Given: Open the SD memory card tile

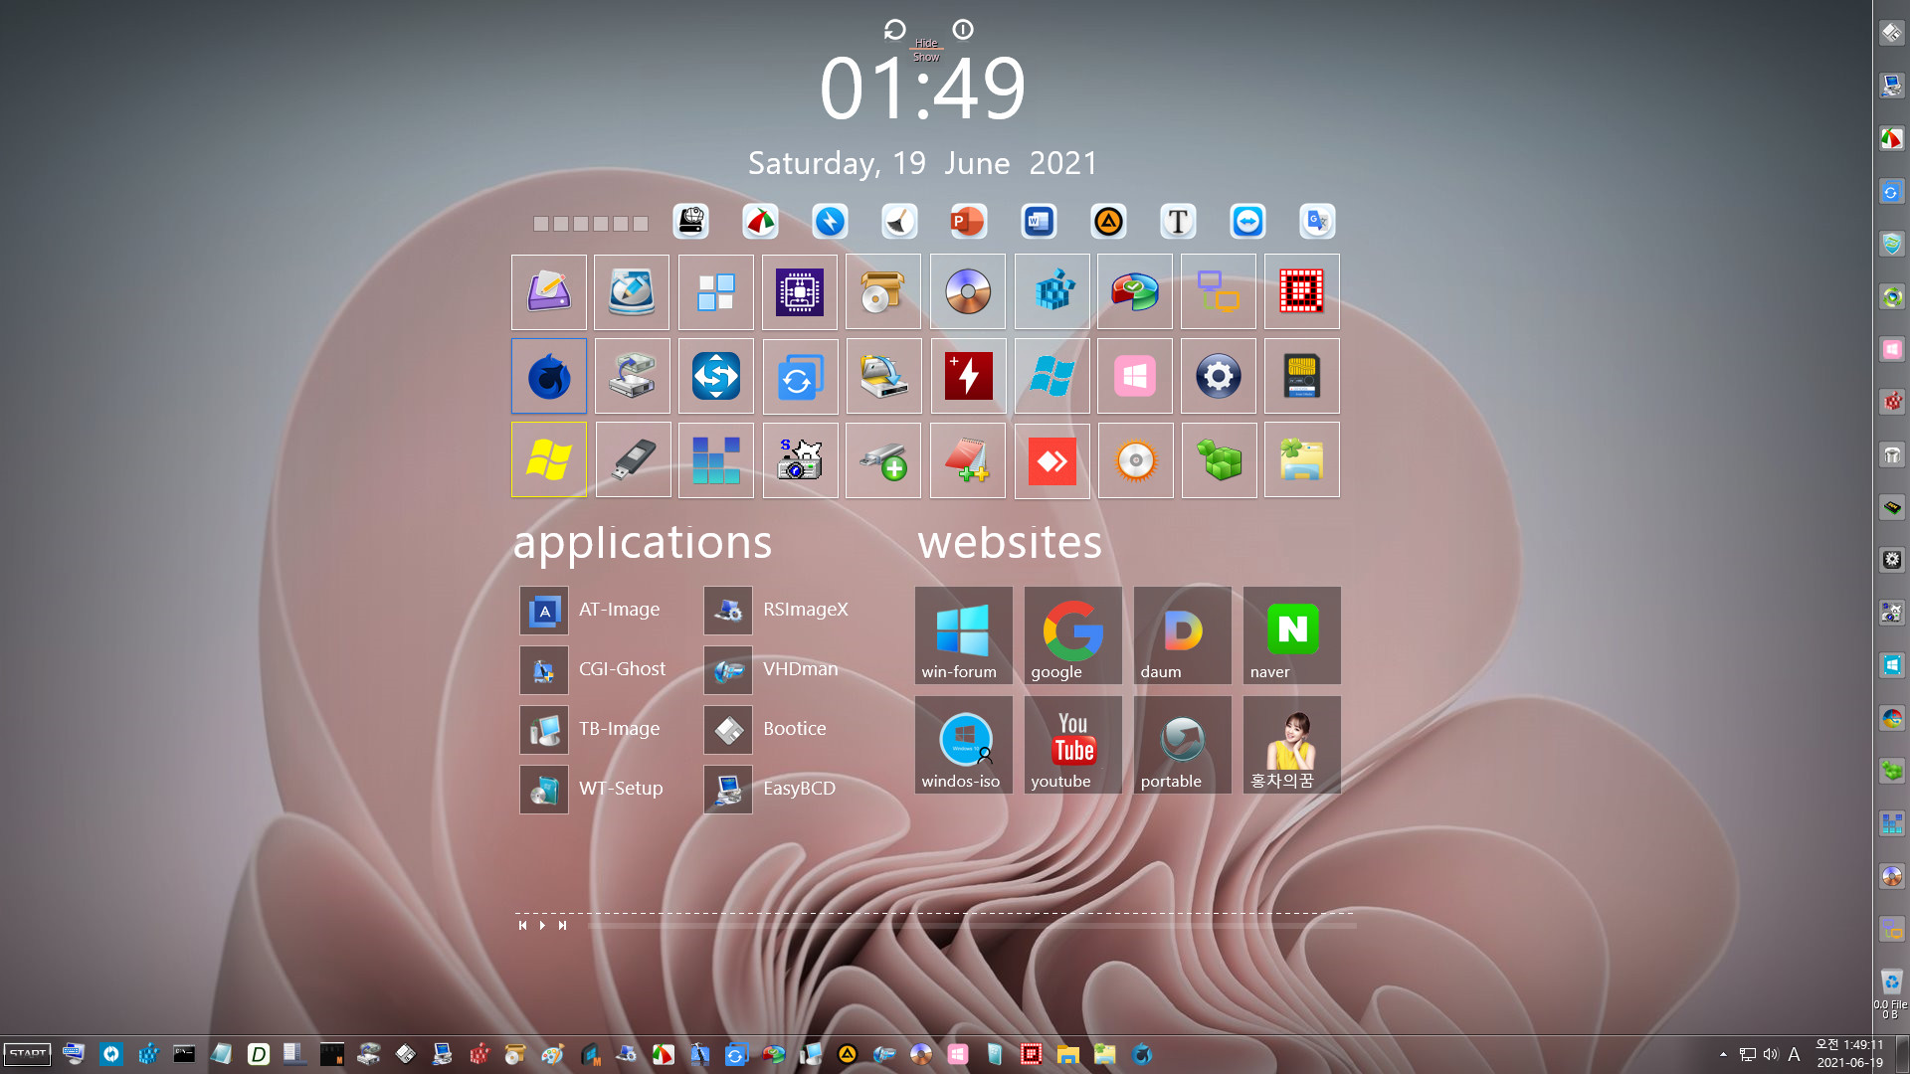Looking at the screenshot, I should pyautogui.click(x=1302, y=376).
